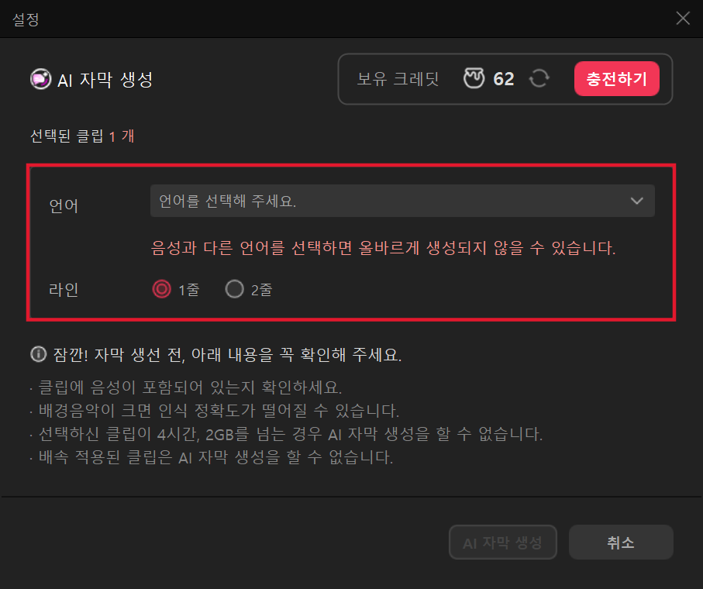Click the AI 자막 생성 bottom button

[502, 542]
